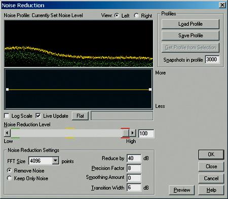The width and height of the screenshot is (228, 199).
Task: Open the FFT Size dropdown
Action: pos(55,161)
